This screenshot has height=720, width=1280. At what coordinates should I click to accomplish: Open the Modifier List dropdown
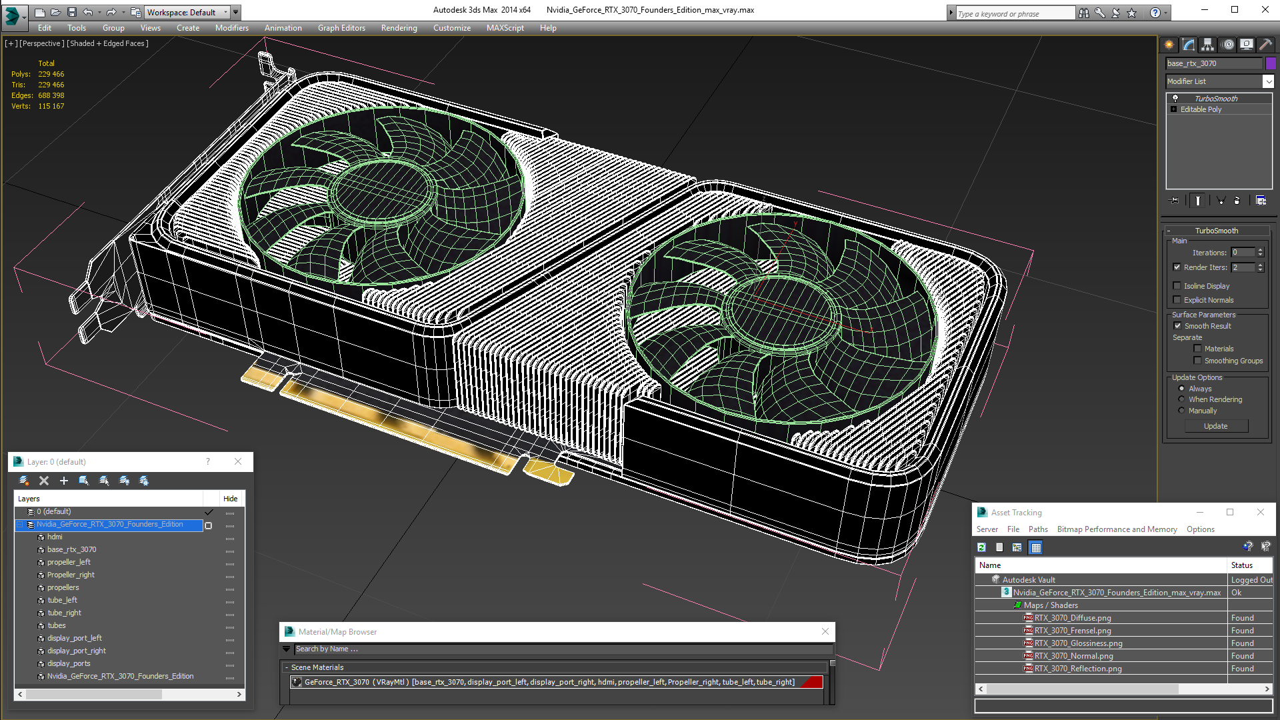point(1268,81)
